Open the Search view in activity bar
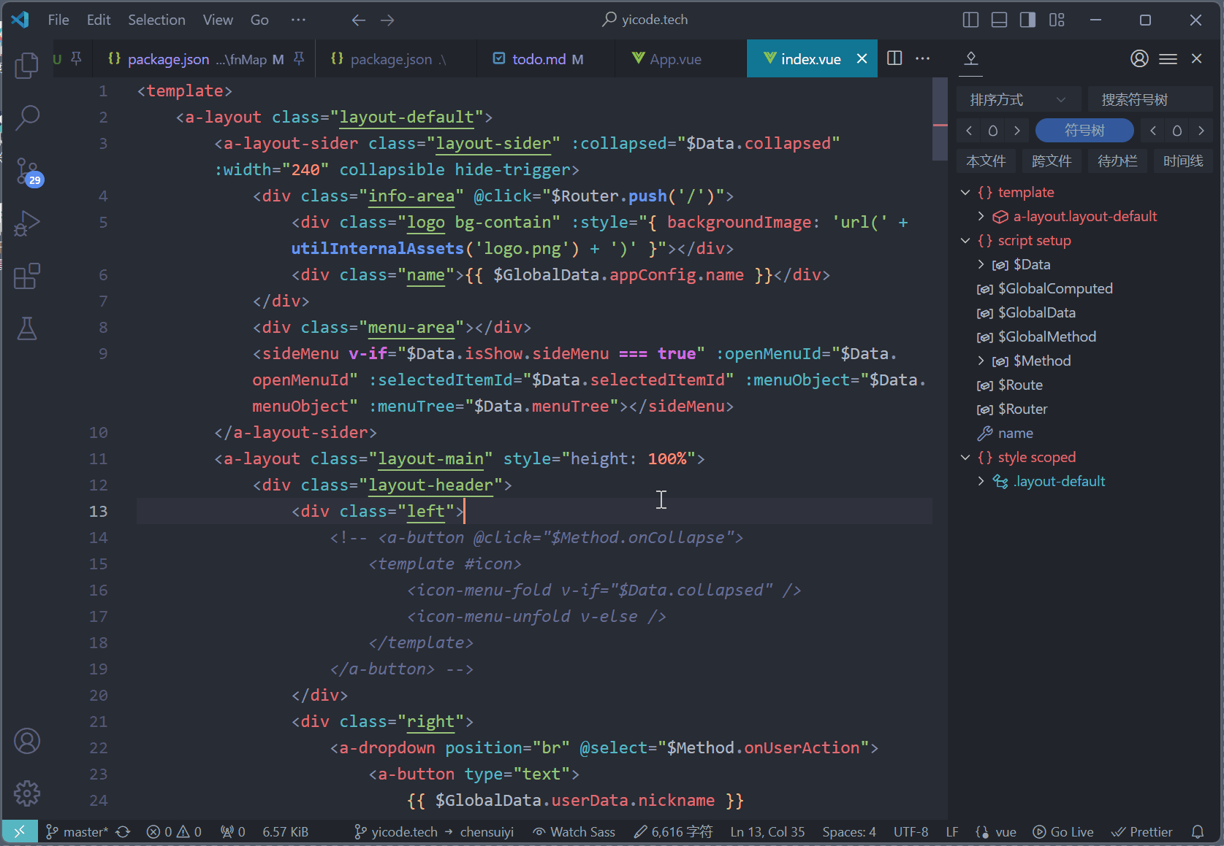This screenshot has width=1224, height=846. coord(27,118)
